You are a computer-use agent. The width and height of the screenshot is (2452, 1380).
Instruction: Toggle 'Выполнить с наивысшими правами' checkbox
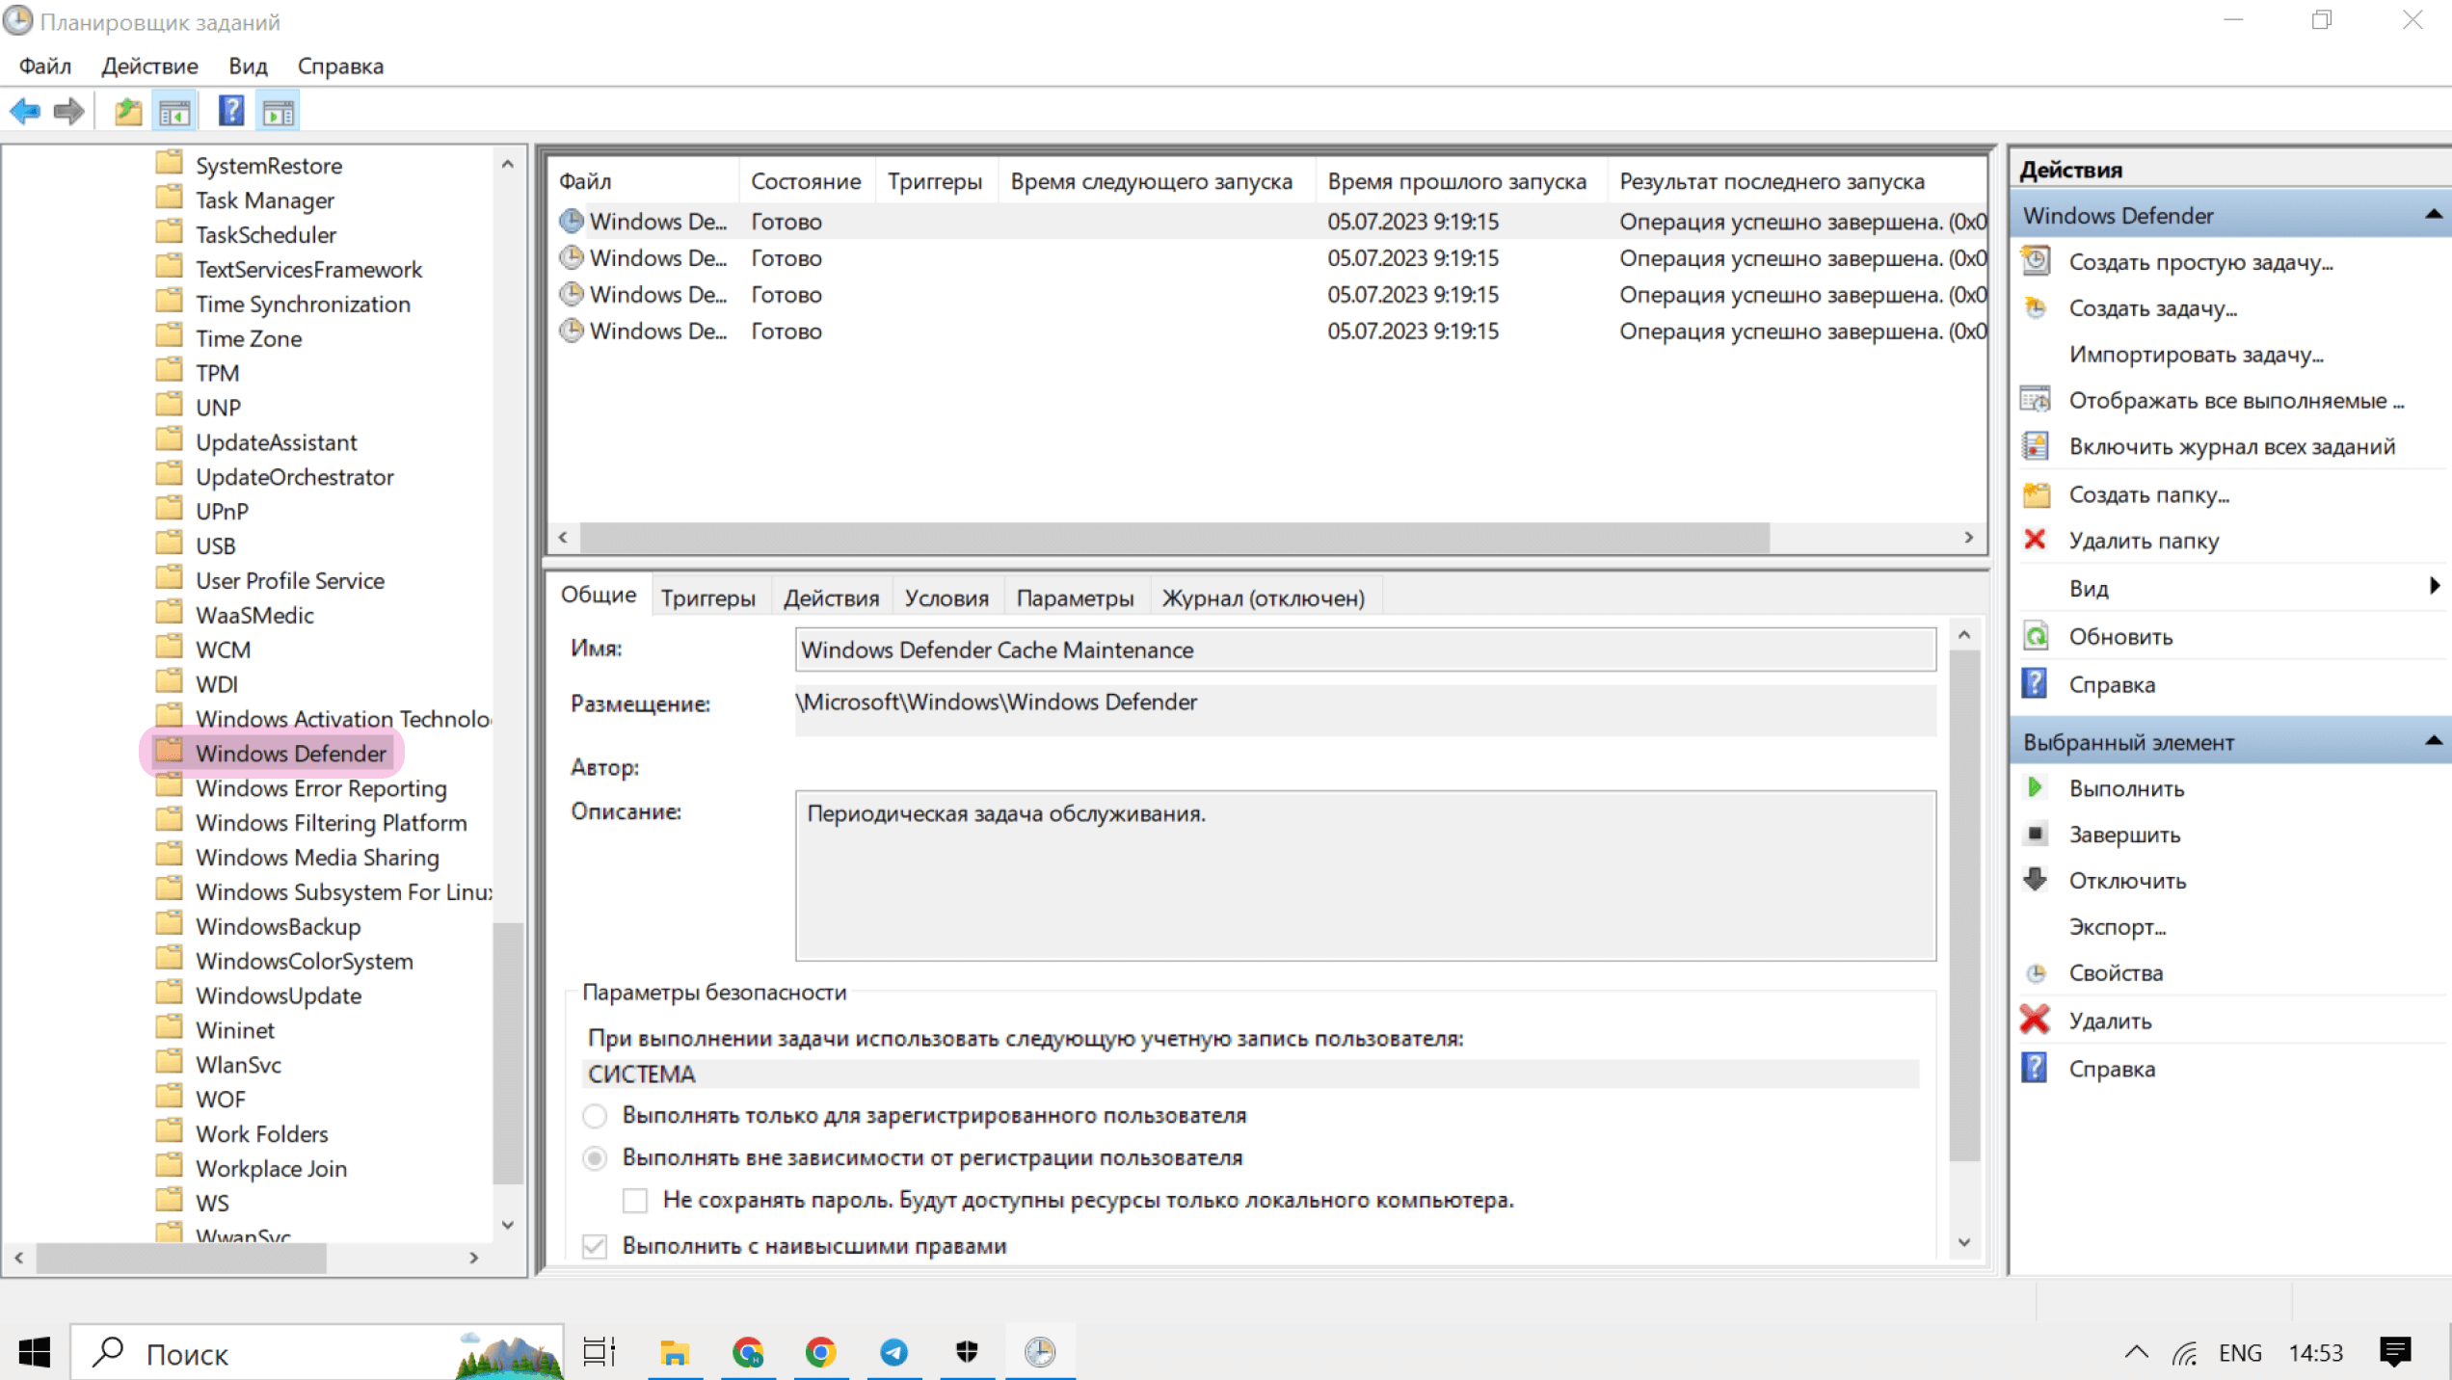point(595,1246)
